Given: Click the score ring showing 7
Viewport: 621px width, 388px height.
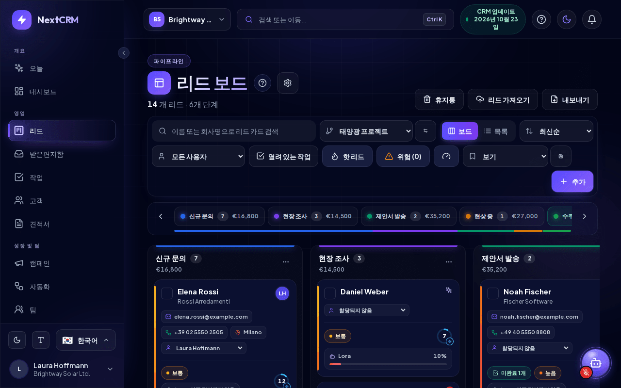Looking at the screenshot, I should pos(444,336).
